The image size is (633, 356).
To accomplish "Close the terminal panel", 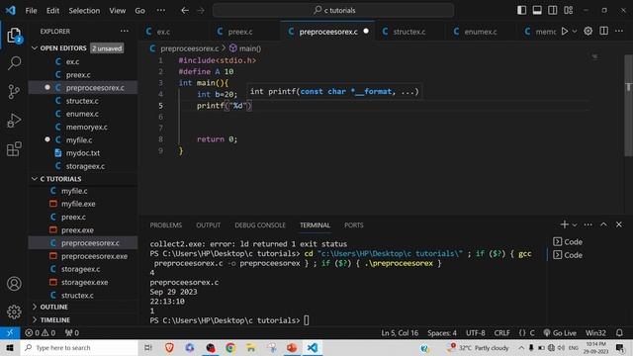I will tap(619, 224).
